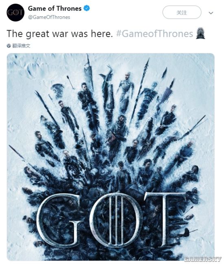Translate tweet via 翻译推文 link

click(x=21, y=46)
